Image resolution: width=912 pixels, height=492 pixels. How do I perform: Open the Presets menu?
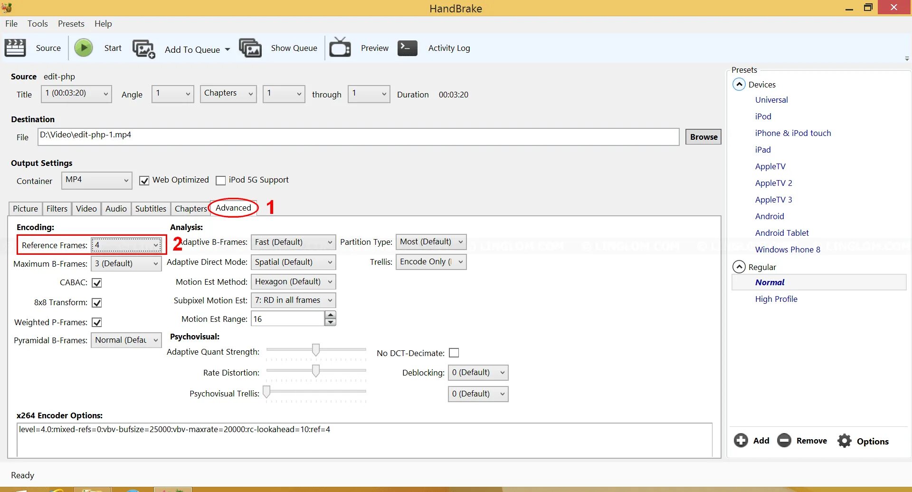71,24
